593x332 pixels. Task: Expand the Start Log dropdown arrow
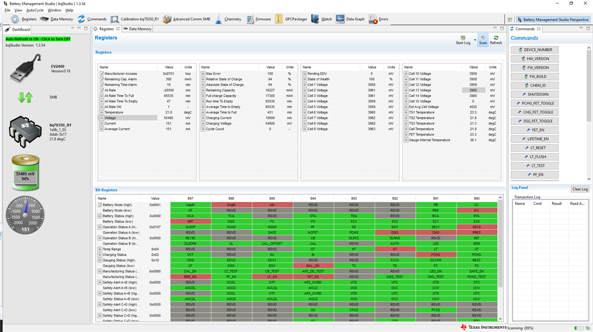pos(475,40)
